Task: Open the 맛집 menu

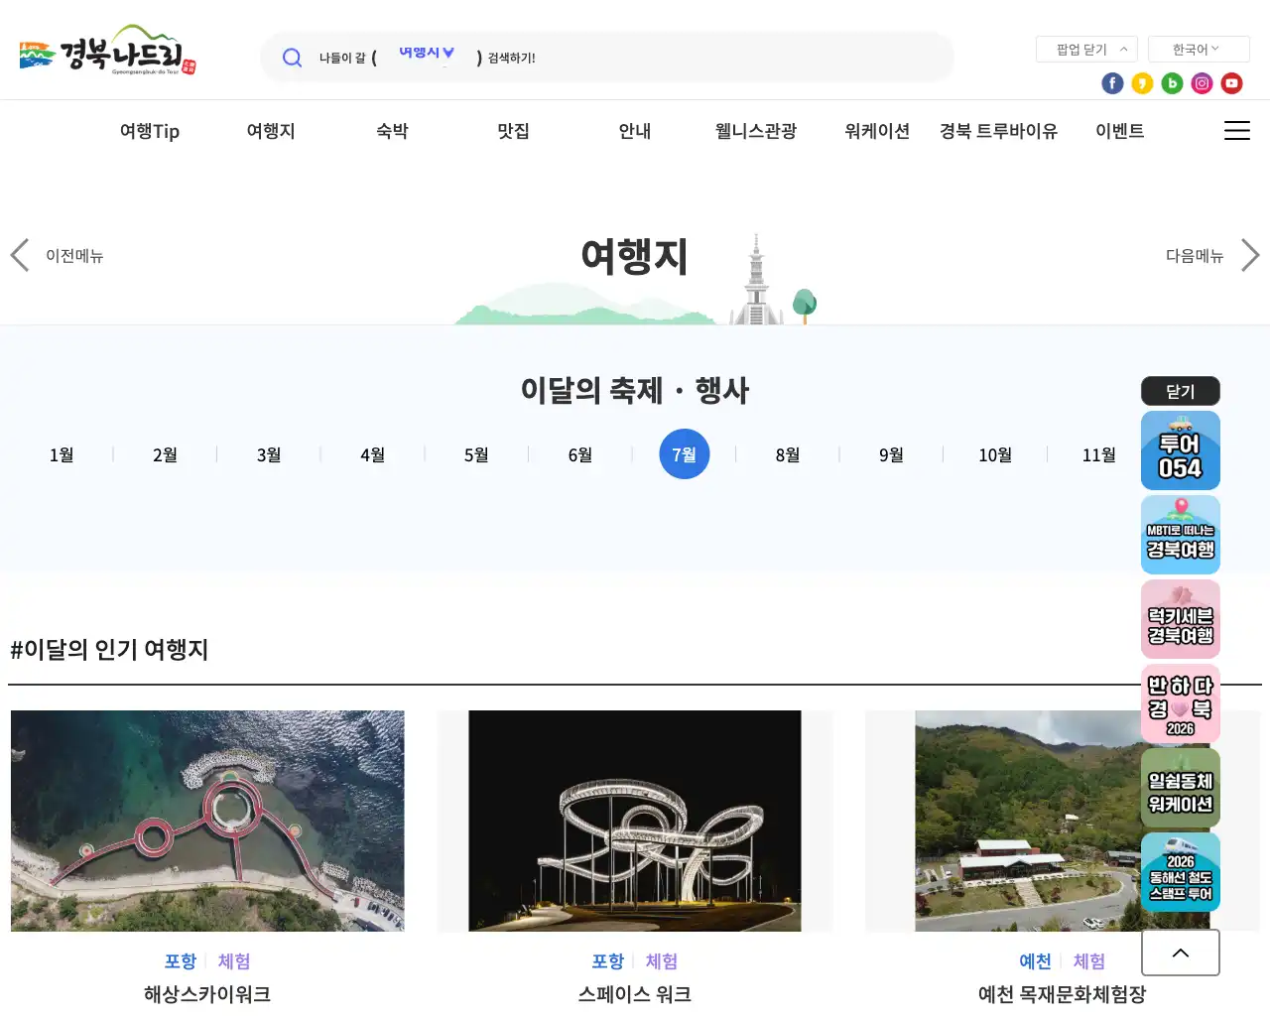Action: tap(513, 131)
